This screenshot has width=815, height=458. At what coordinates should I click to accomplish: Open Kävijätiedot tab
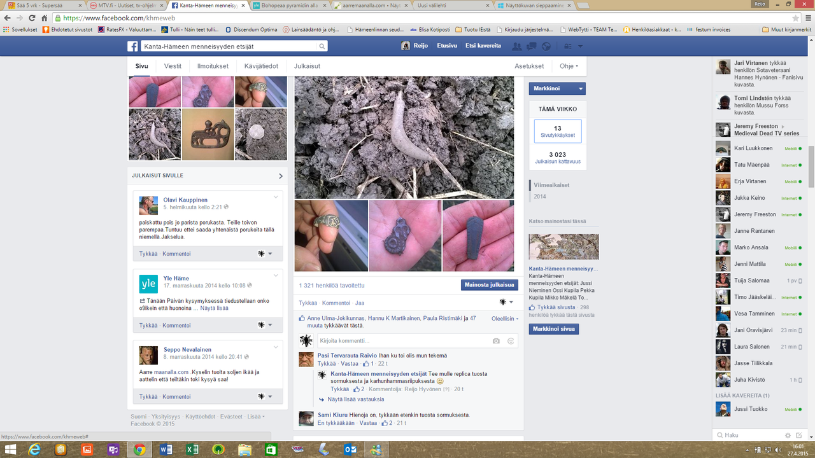pyautogui.click(x=261, y=66)
